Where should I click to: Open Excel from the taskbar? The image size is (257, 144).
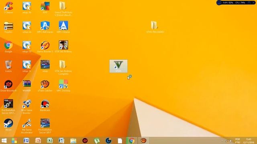(x=50, y=140)
